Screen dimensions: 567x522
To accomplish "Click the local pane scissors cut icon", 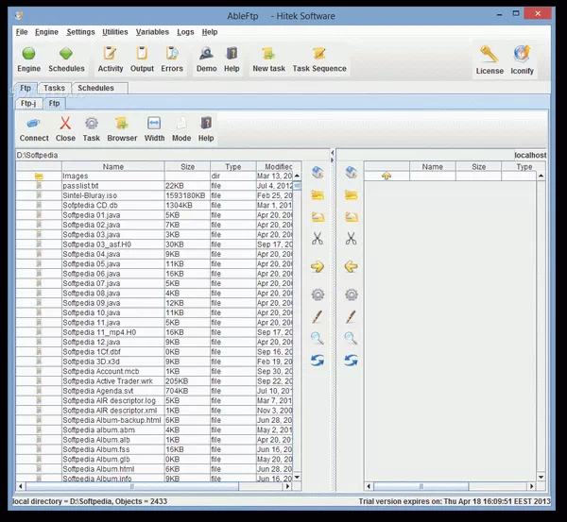I will click(x=318, y=239).
